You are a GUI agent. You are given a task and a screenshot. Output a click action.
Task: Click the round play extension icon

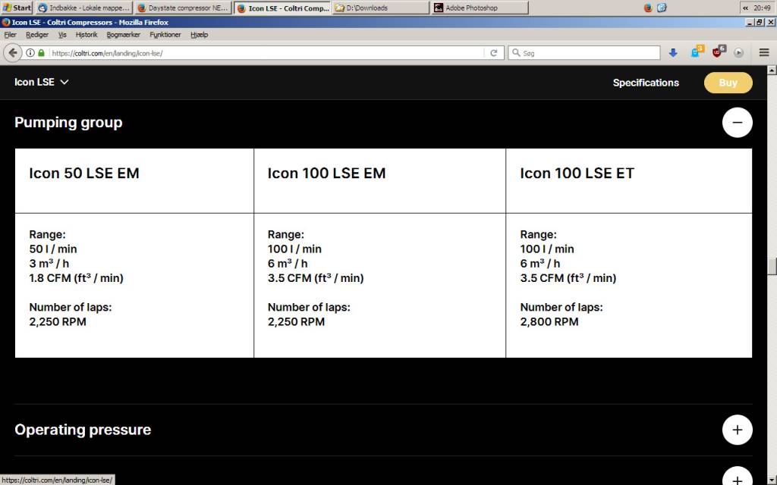(x=739, y=53)
